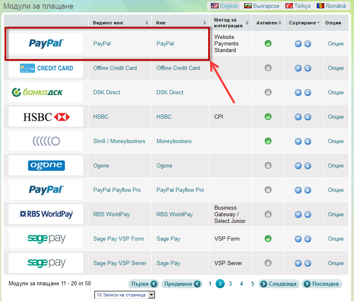Move PayPal row up with arrow icon
Viewport: 354px width, 301px height.
[298, 44]
